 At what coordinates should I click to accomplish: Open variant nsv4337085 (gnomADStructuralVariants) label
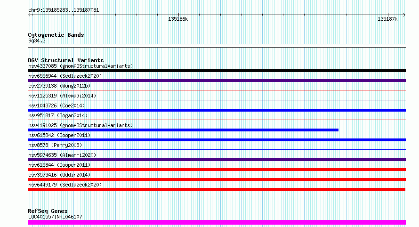(x=81, y=66)
